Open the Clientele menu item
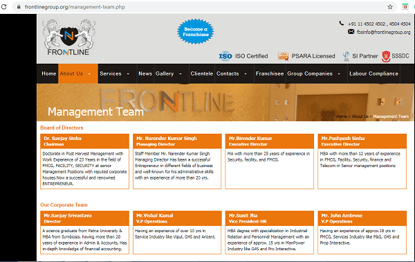 (202, 73)
